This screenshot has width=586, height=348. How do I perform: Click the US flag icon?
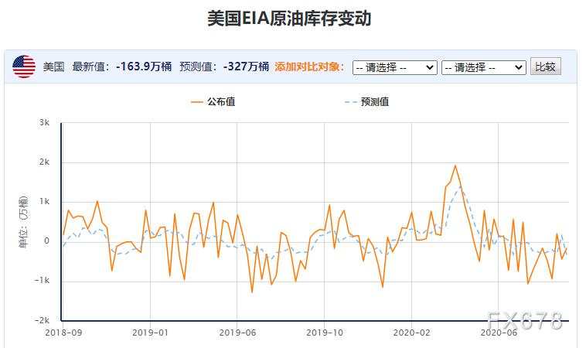[x=24, y=67]
